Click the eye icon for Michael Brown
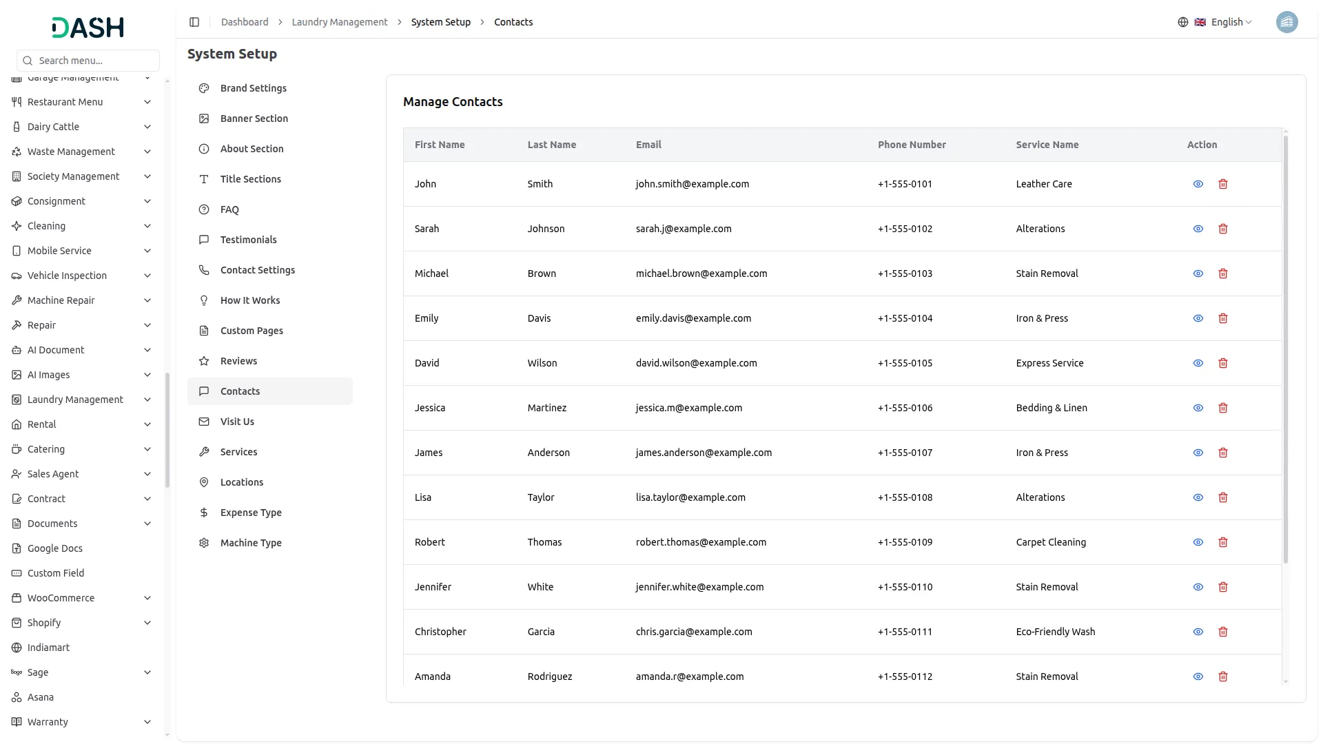Viewport: 1323px width, 744px height. coord(1198,273)
